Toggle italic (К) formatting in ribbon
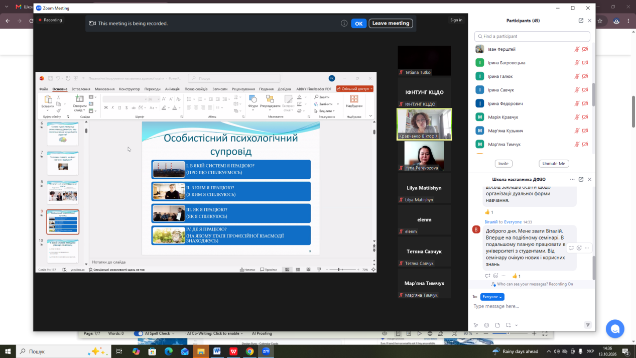The image size is (636, 358). [x=113, y=107]
